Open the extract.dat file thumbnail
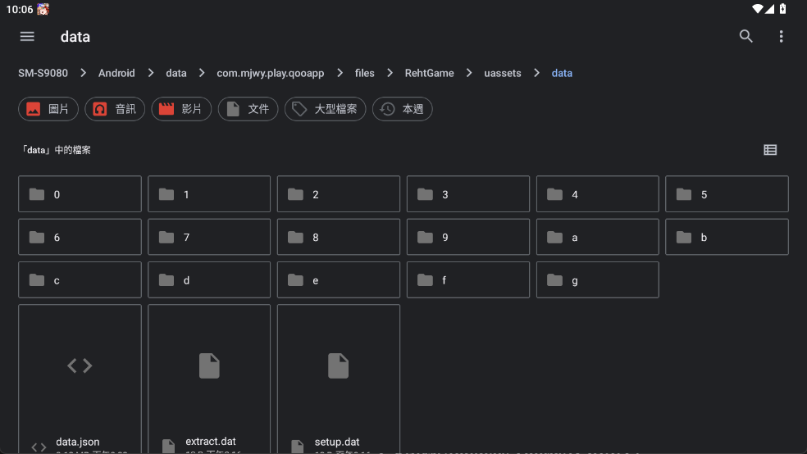Screen dimensions: 807x454 coord(209,366)
